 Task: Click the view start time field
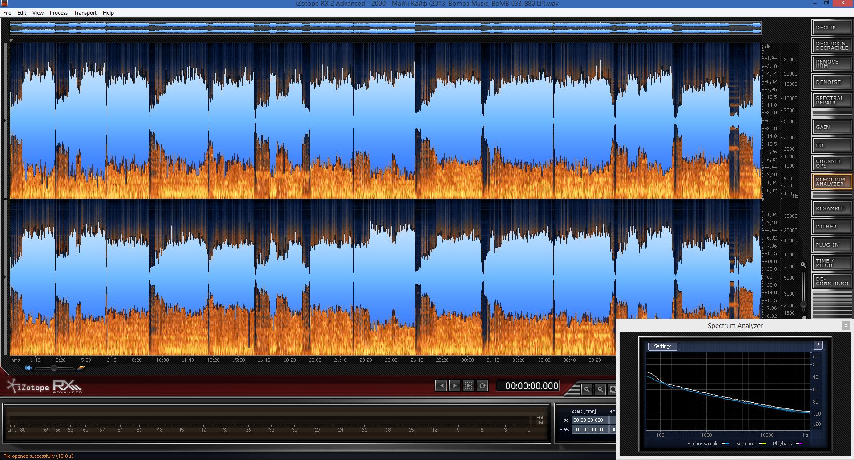click(589, 429)
